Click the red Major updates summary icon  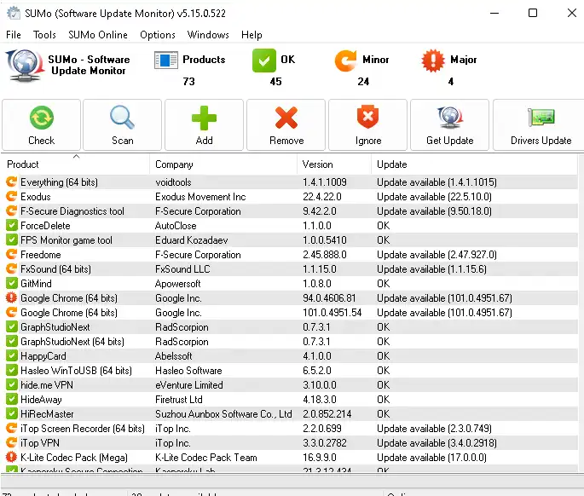click(434, 61)
